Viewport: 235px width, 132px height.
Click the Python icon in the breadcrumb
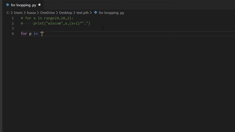pyautogui.click(x=95, y=12)
